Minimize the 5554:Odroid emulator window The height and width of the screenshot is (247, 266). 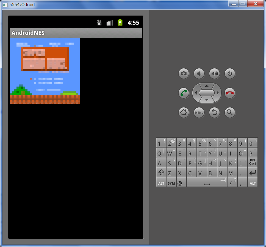pyautogui.click(x=234, y=3)
